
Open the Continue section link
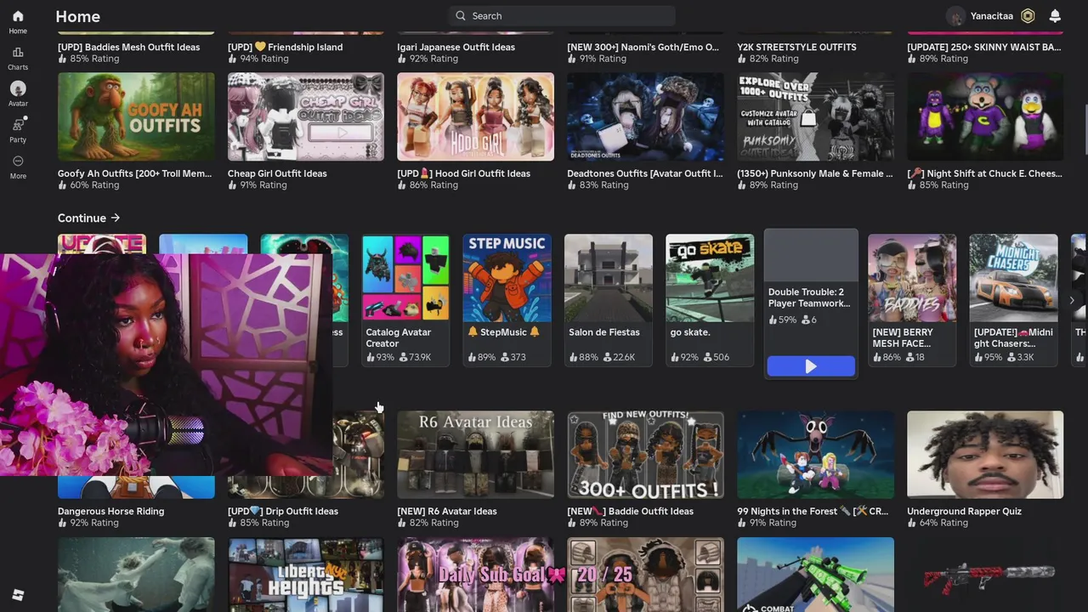point(88,218)
